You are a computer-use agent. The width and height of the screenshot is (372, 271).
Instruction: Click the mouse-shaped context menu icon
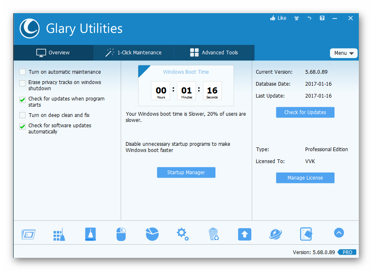pos(121,234)
